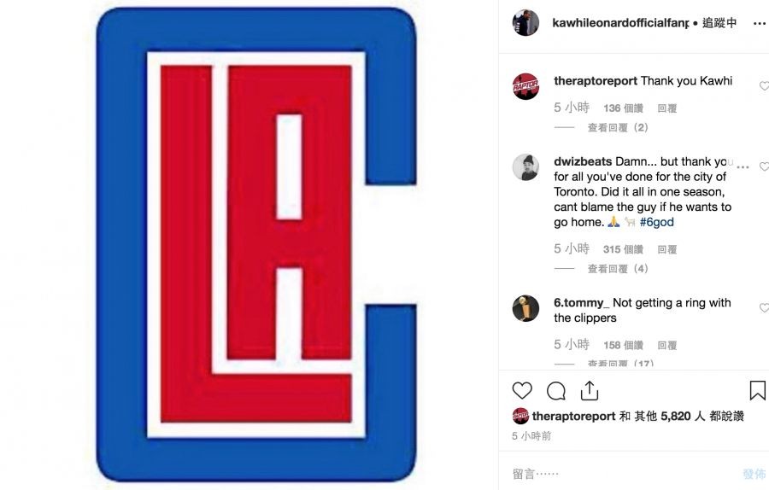Toggle the 追蹤中 following button

coord(719,23)
